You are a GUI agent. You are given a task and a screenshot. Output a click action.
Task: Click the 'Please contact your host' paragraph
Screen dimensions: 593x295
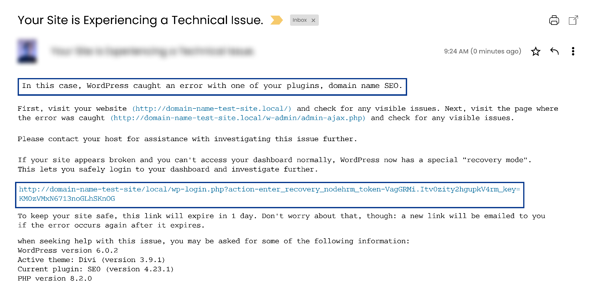pyautogui.click(x=187, y=139)
